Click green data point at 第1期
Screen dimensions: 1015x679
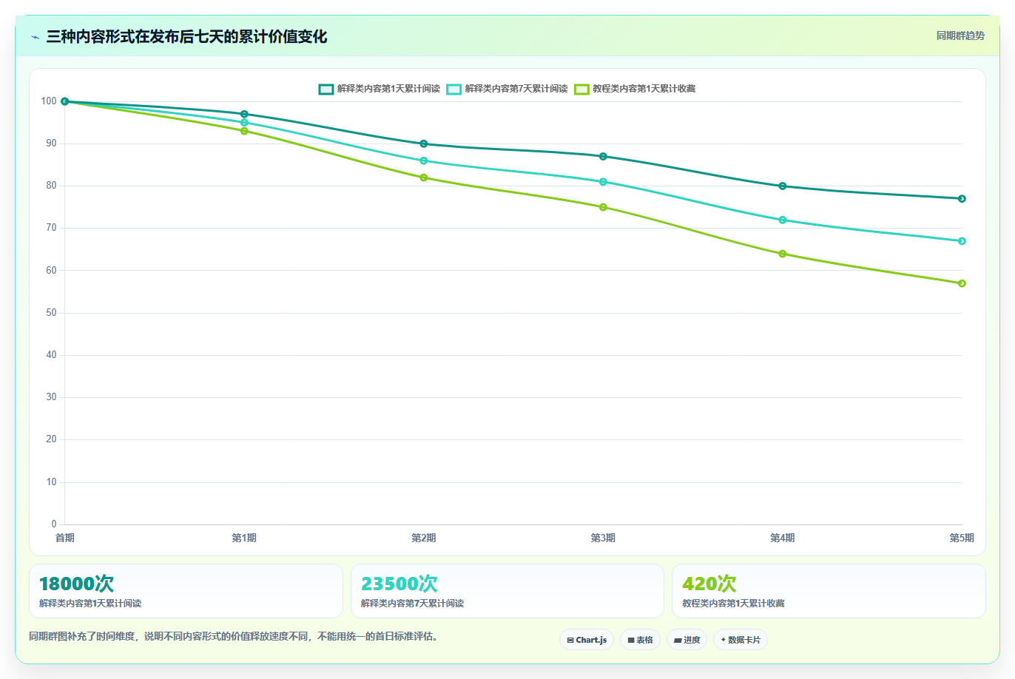[x=244, y=131]
